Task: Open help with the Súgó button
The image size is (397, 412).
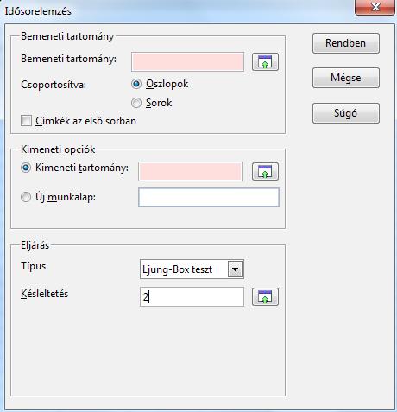Action: pos(346,113)
